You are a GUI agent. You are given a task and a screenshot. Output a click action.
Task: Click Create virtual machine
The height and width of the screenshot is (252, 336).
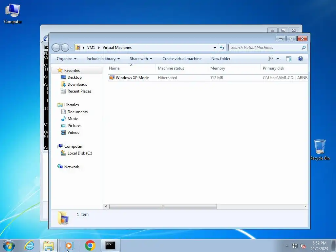[182, 59]
